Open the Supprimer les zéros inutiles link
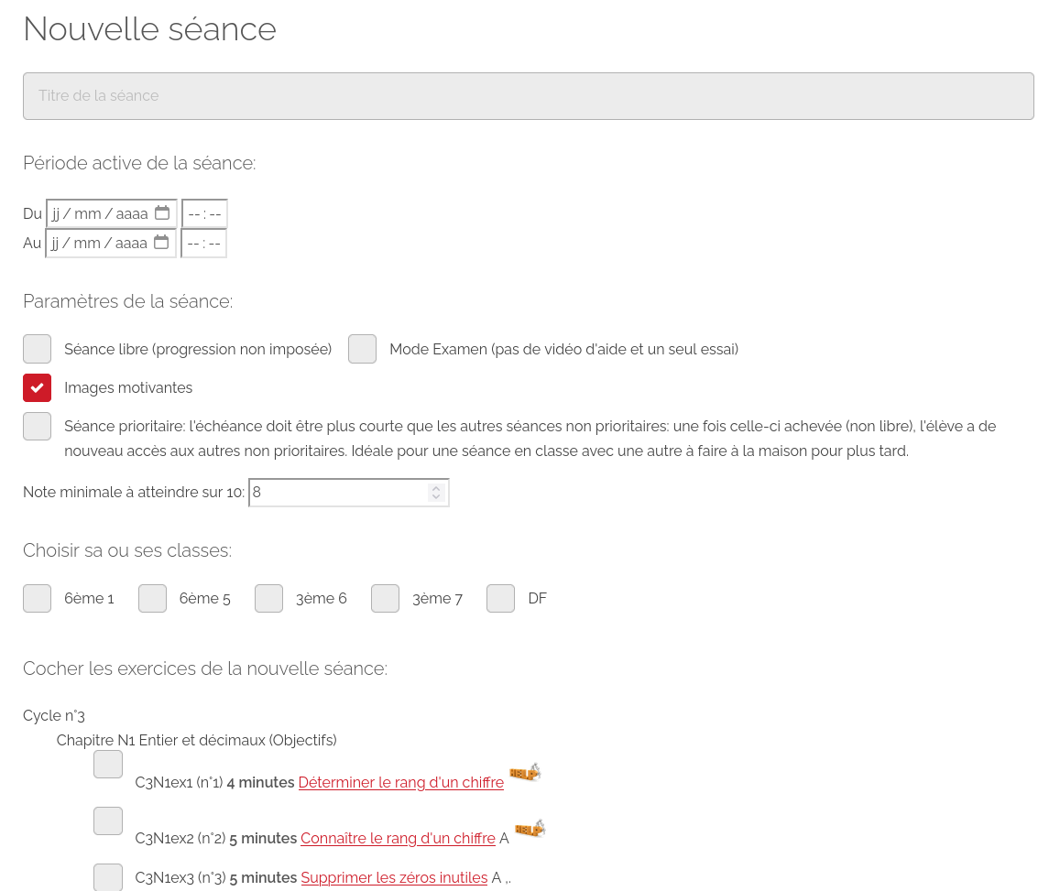This screenshot has height=891, width=1060. tap(394, 877)
